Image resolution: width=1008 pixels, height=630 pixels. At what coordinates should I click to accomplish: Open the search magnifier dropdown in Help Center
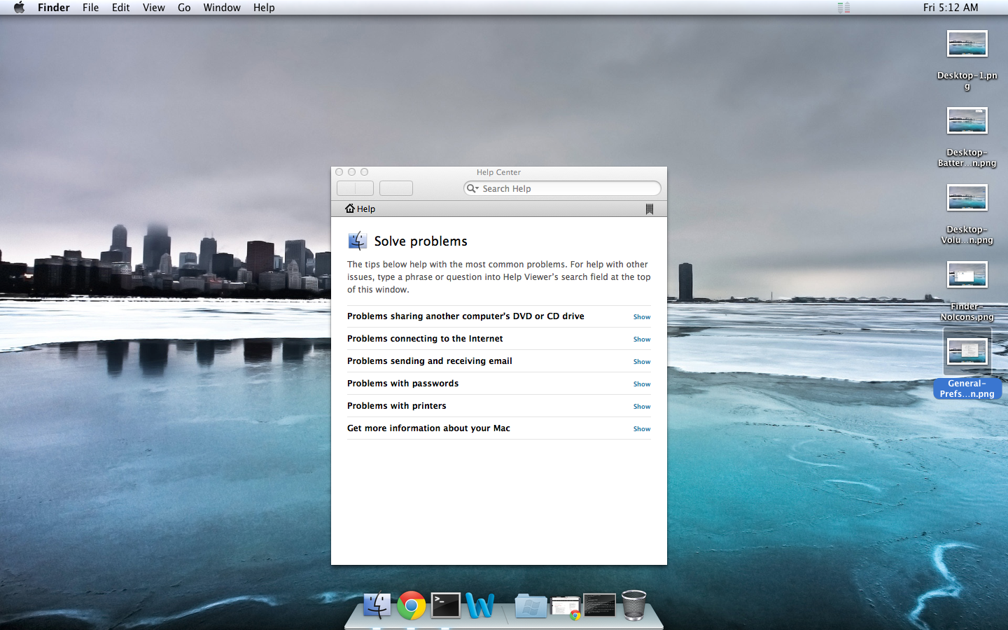click(472, 188)
